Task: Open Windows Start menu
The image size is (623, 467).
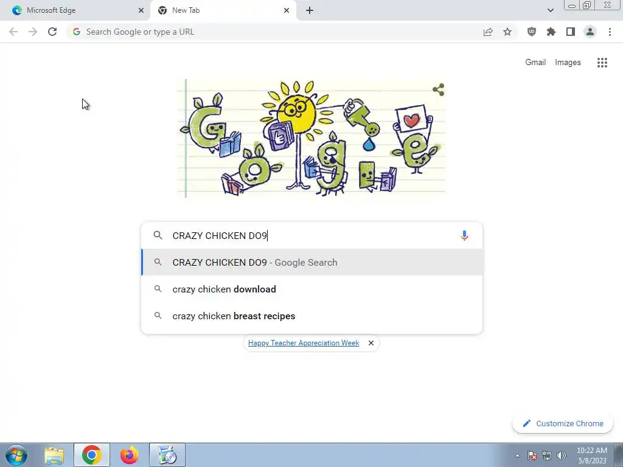Action: (x=16, y=455)
